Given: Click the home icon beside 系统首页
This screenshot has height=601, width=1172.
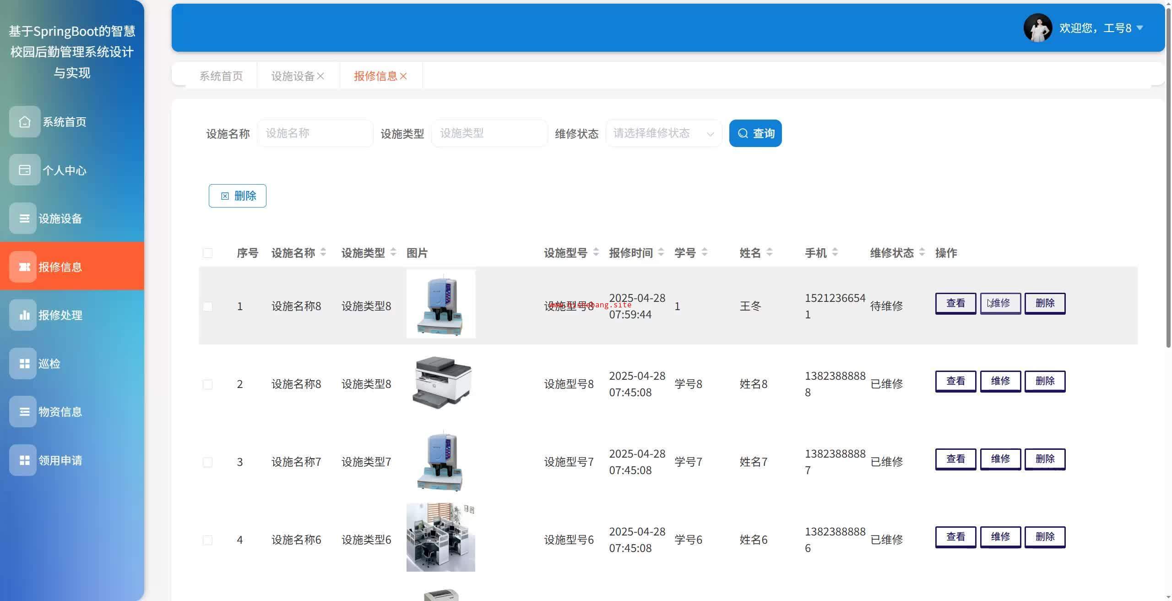Looking at the screenshot, I should pyautogui.click(x=25, y=122).
